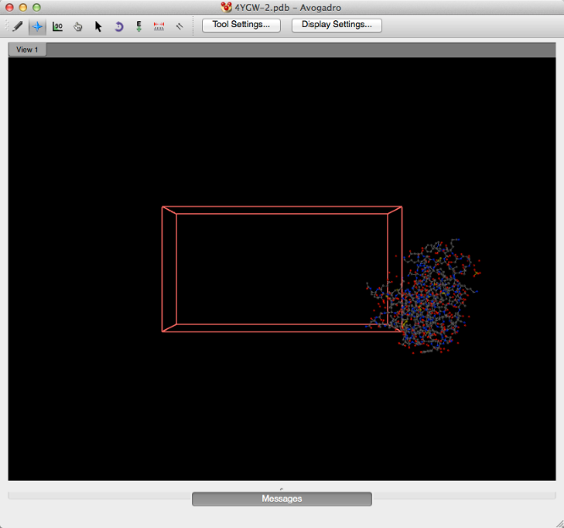The image size is (564, 528).
Task: Select the Draw pencil tool
Action: pyautogui.click(x=17, y=26)
